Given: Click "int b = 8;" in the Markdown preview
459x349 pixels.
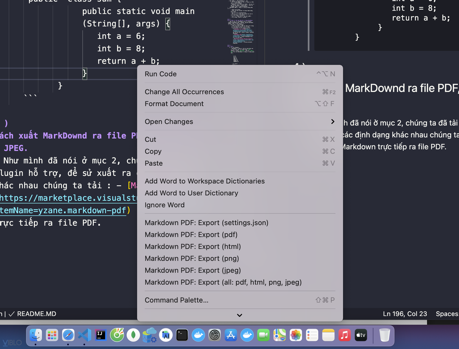Looking at the screenshot, I should tap(414, 8).
